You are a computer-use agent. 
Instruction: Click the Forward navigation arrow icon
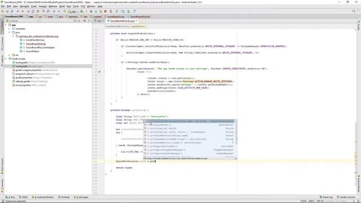[x=59, y=11]
